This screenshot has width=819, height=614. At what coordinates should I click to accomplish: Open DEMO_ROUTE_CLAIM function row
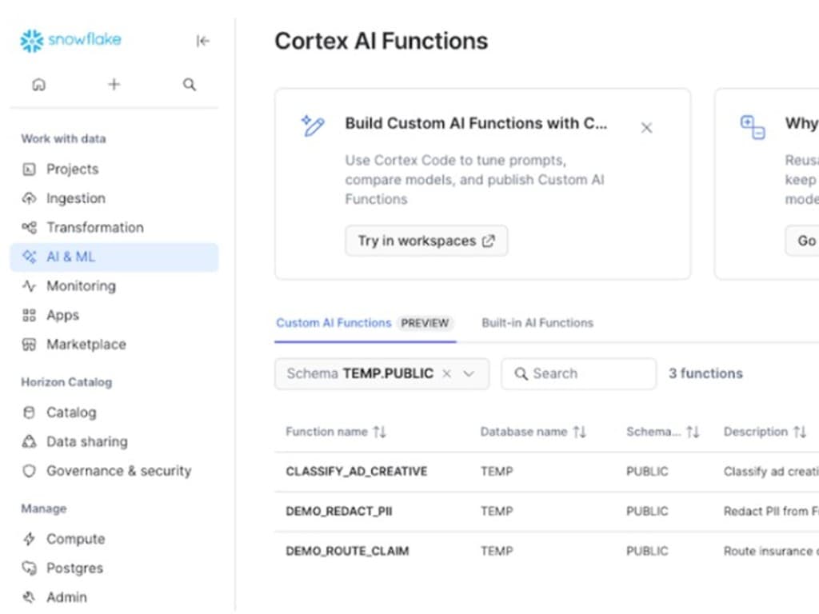547,551
